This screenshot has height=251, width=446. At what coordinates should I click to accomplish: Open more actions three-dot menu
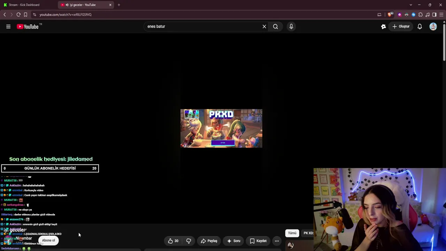(x=277, y=241)
